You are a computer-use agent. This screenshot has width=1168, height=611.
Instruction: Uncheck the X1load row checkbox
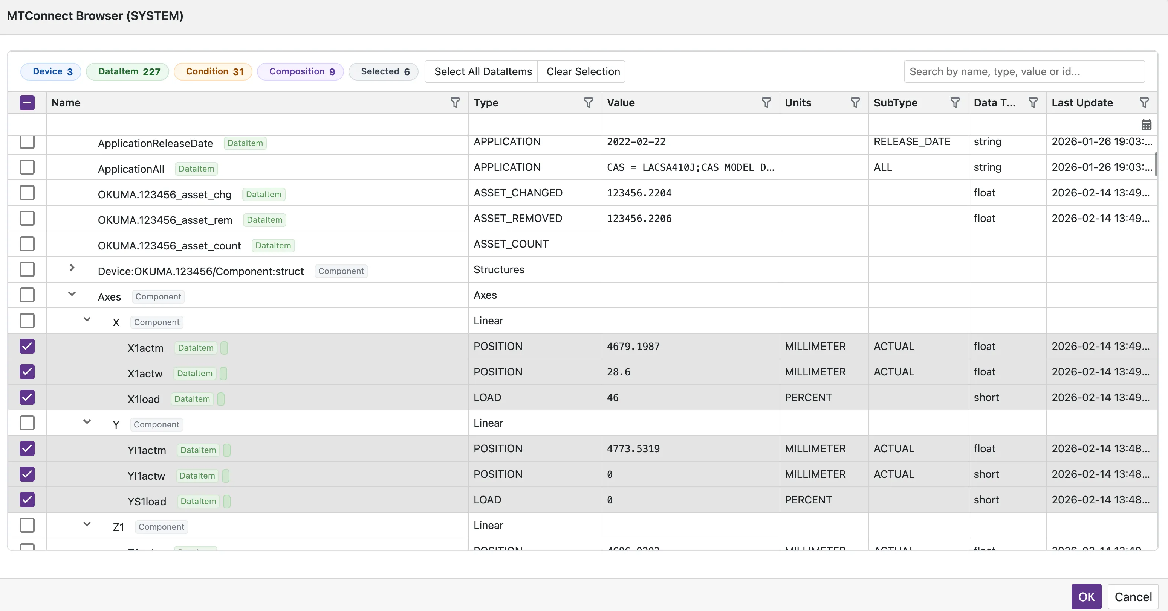click(27, 397)
